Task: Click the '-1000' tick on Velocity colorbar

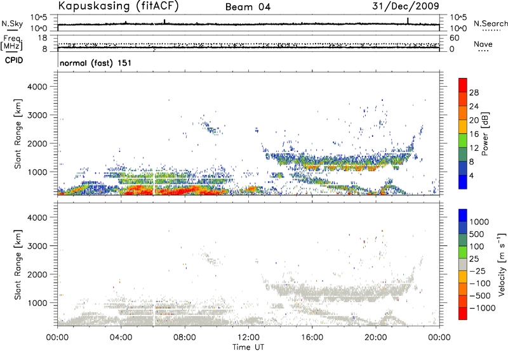Action: coord(483,308)
